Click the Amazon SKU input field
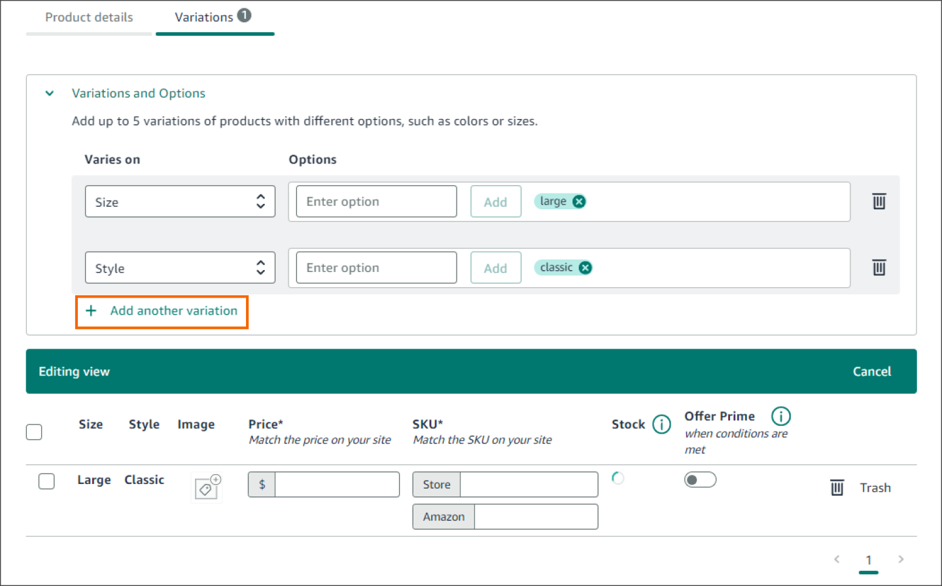Viewport: 942px width, 586px height. pyautogui.click(x=535, y=517)
